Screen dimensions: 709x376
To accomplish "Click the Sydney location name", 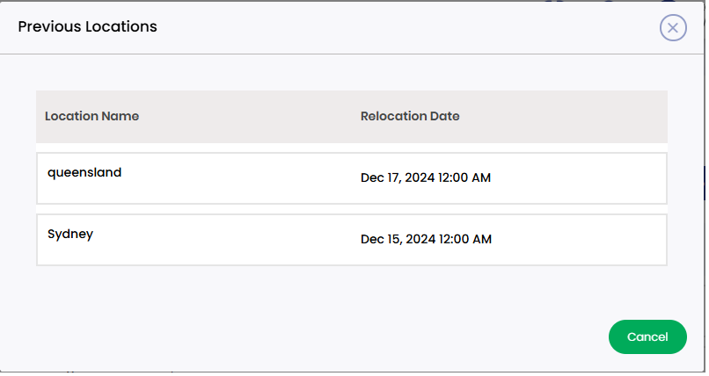I will pos(70,235).
